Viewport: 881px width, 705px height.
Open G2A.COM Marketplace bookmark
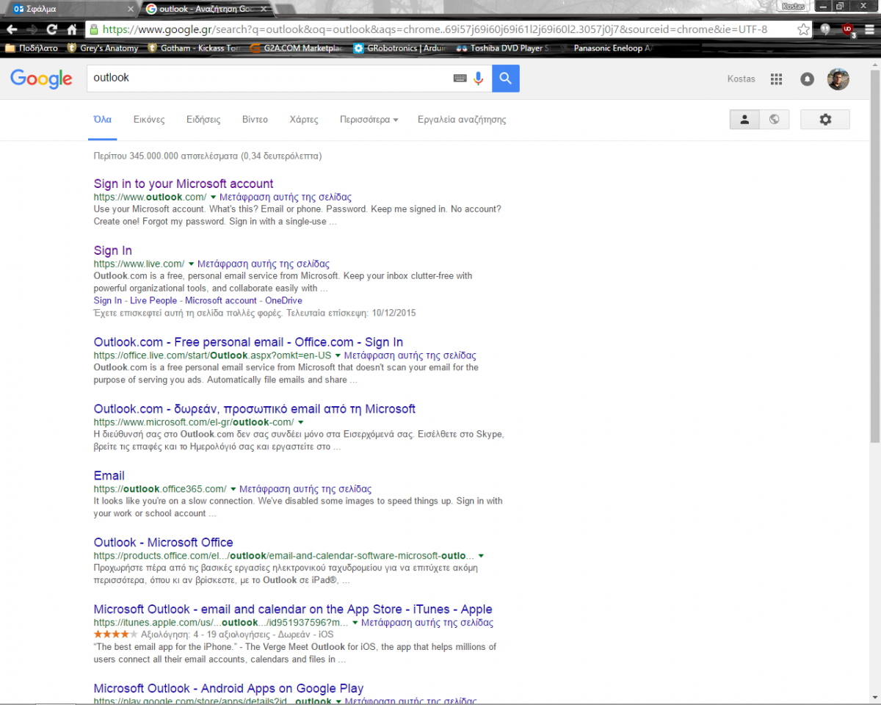tap(297, 48)
